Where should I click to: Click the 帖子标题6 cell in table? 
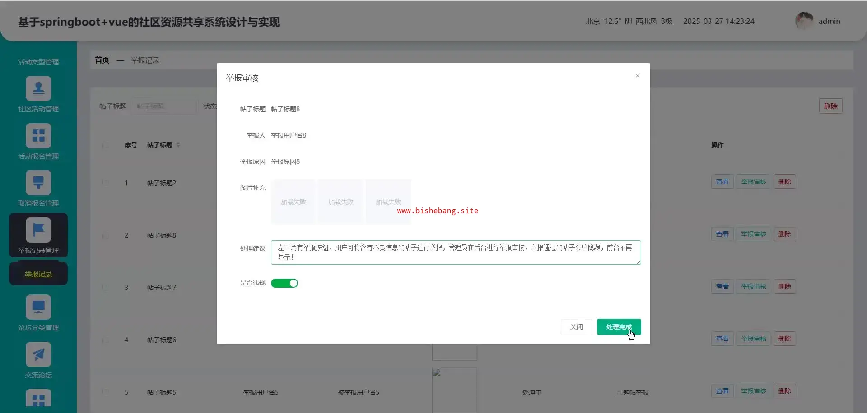[162, 340]
